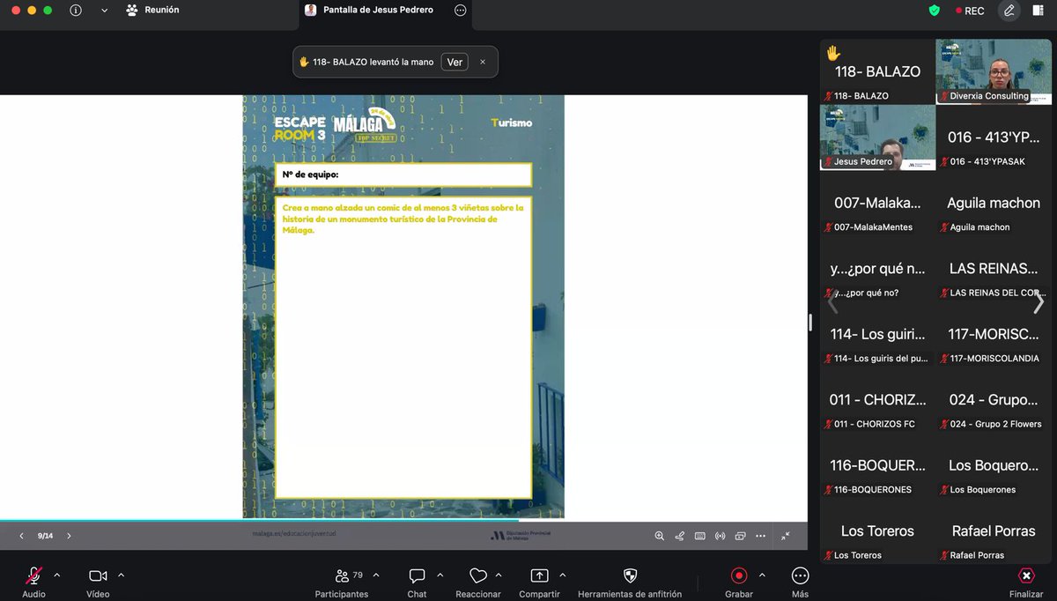
Task: Select 117-MORISCOLANDIA participant tile
Action: [994, 334]
